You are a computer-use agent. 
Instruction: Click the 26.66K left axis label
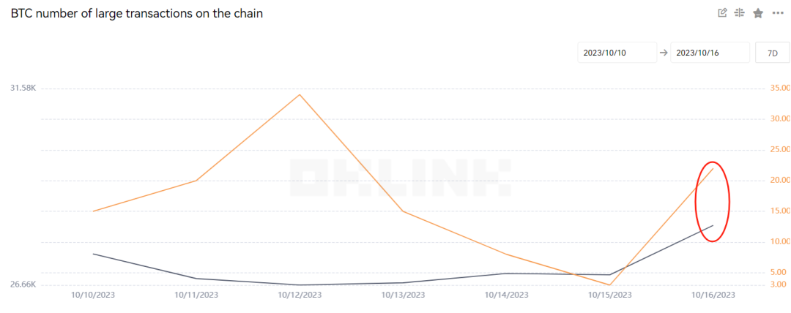point(23,284)
